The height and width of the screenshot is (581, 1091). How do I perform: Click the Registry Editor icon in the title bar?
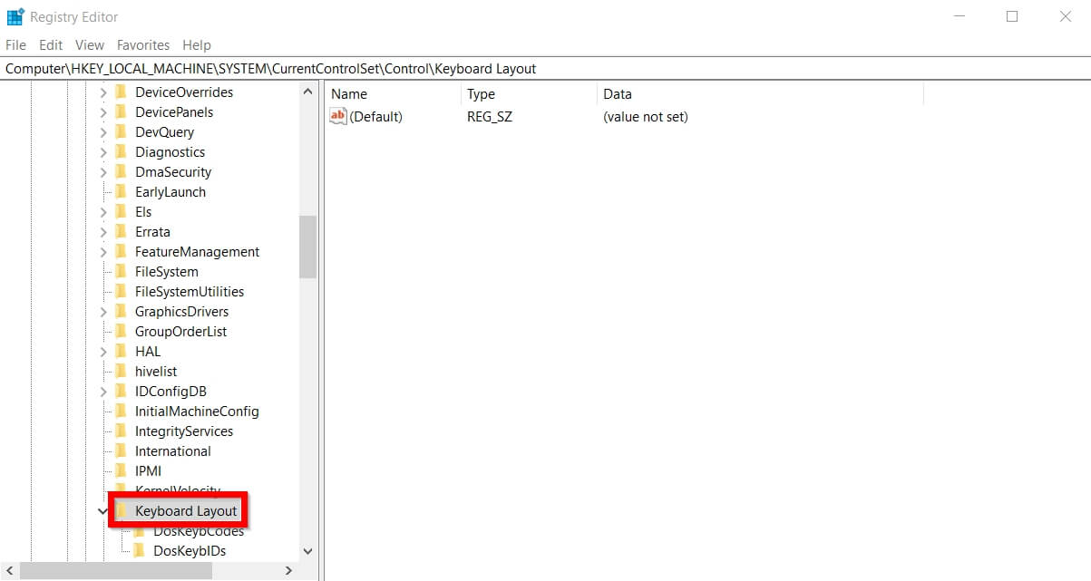pyautogui.click(x=14, y=15)
